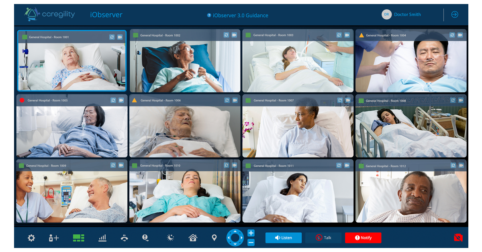482x252 pixels.
Task: Select the call transfer arrows icon
Action: (x=124, y=238)
